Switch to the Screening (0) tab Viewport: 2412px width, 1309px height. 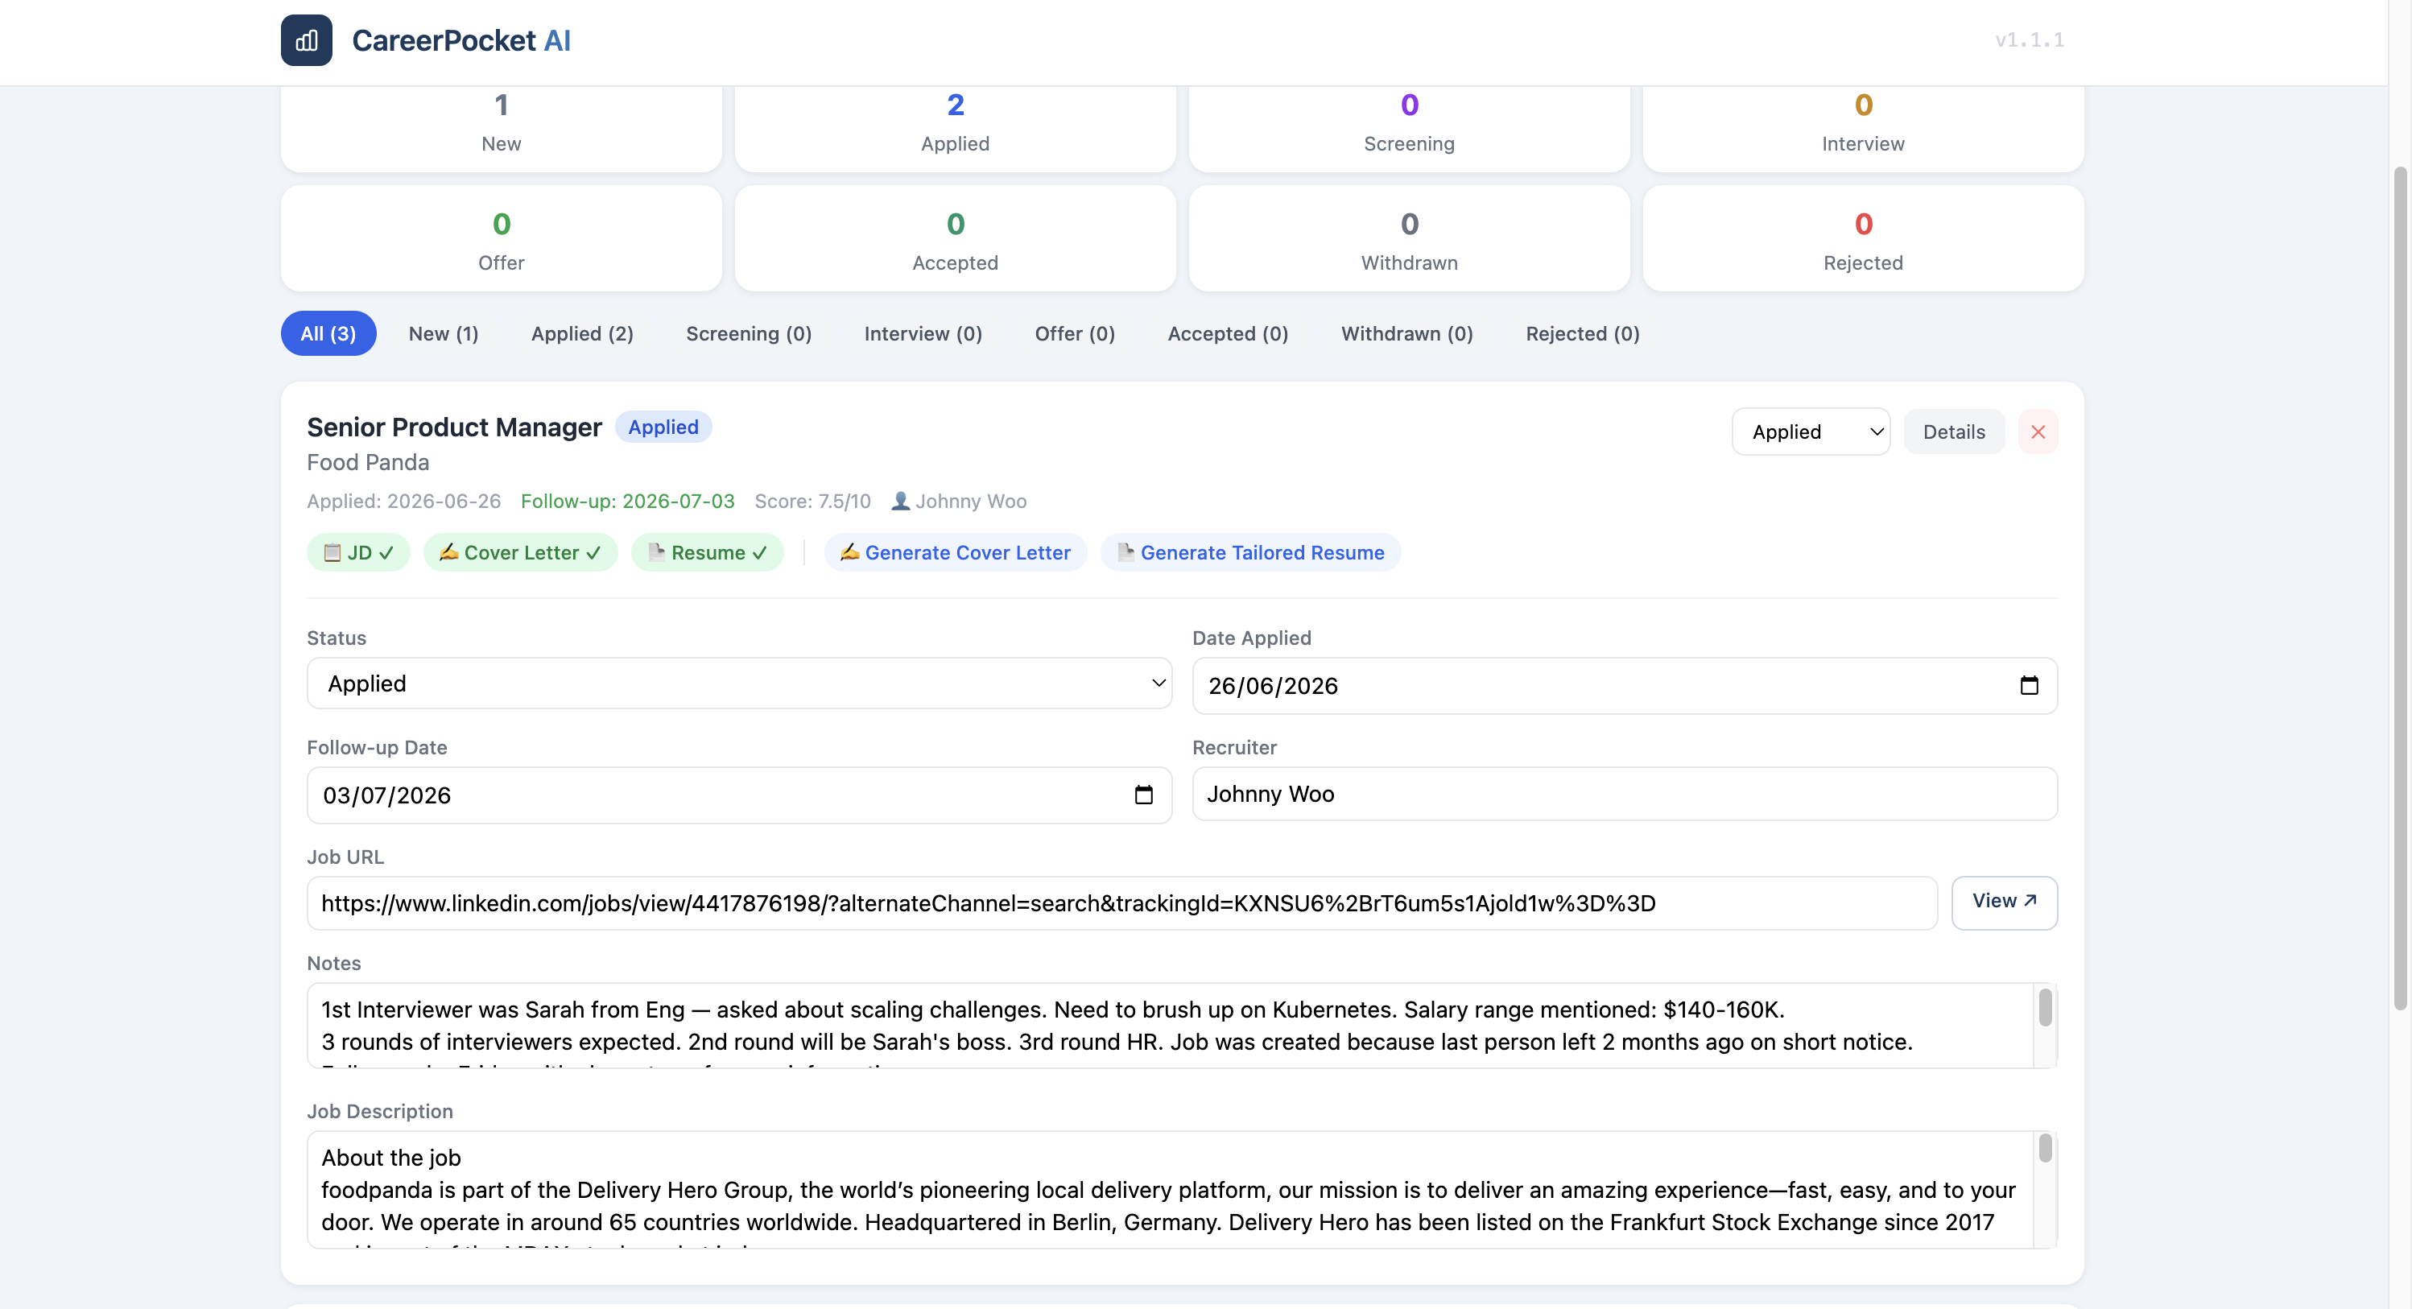749,333
